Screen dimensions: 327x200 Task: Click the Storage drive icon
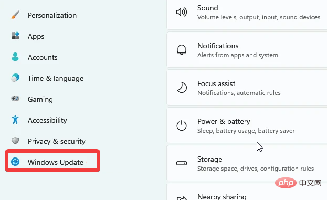182,163
